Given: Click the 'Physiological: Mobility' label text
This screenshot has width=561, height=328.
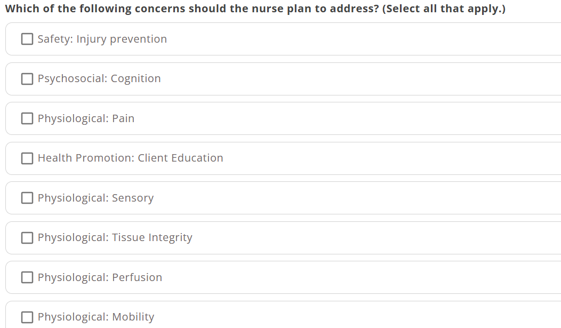Looking at the screenshot, I should click(95, 317).
